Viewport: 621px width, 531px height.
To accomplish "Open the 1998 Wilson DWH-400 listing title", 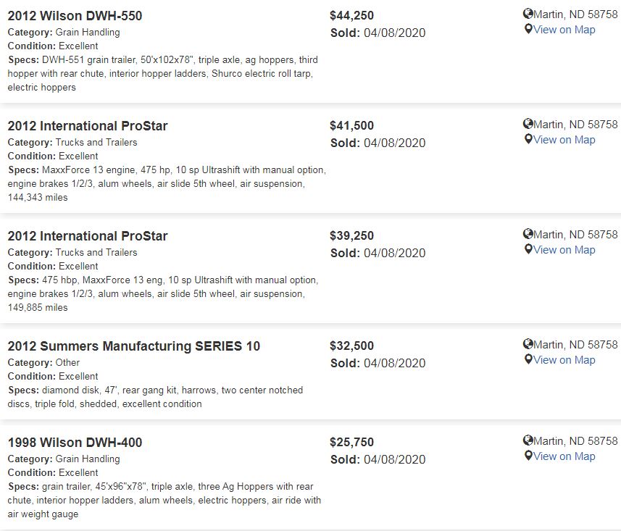I will click(x=75, y=443).
